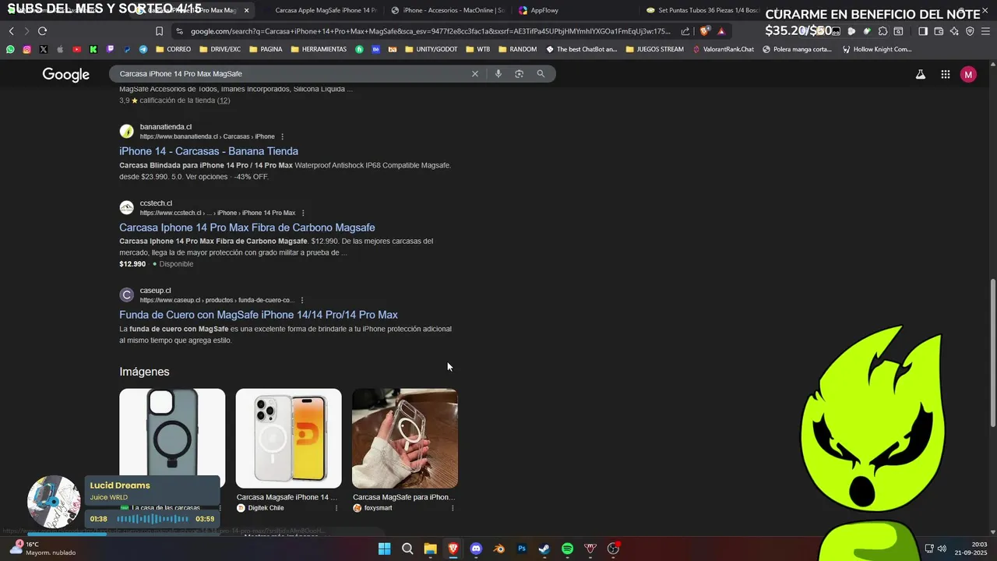Viewport: 997px width, 561px height.
Task: Open Steam from the taskbar
Action: coord(544,549)
